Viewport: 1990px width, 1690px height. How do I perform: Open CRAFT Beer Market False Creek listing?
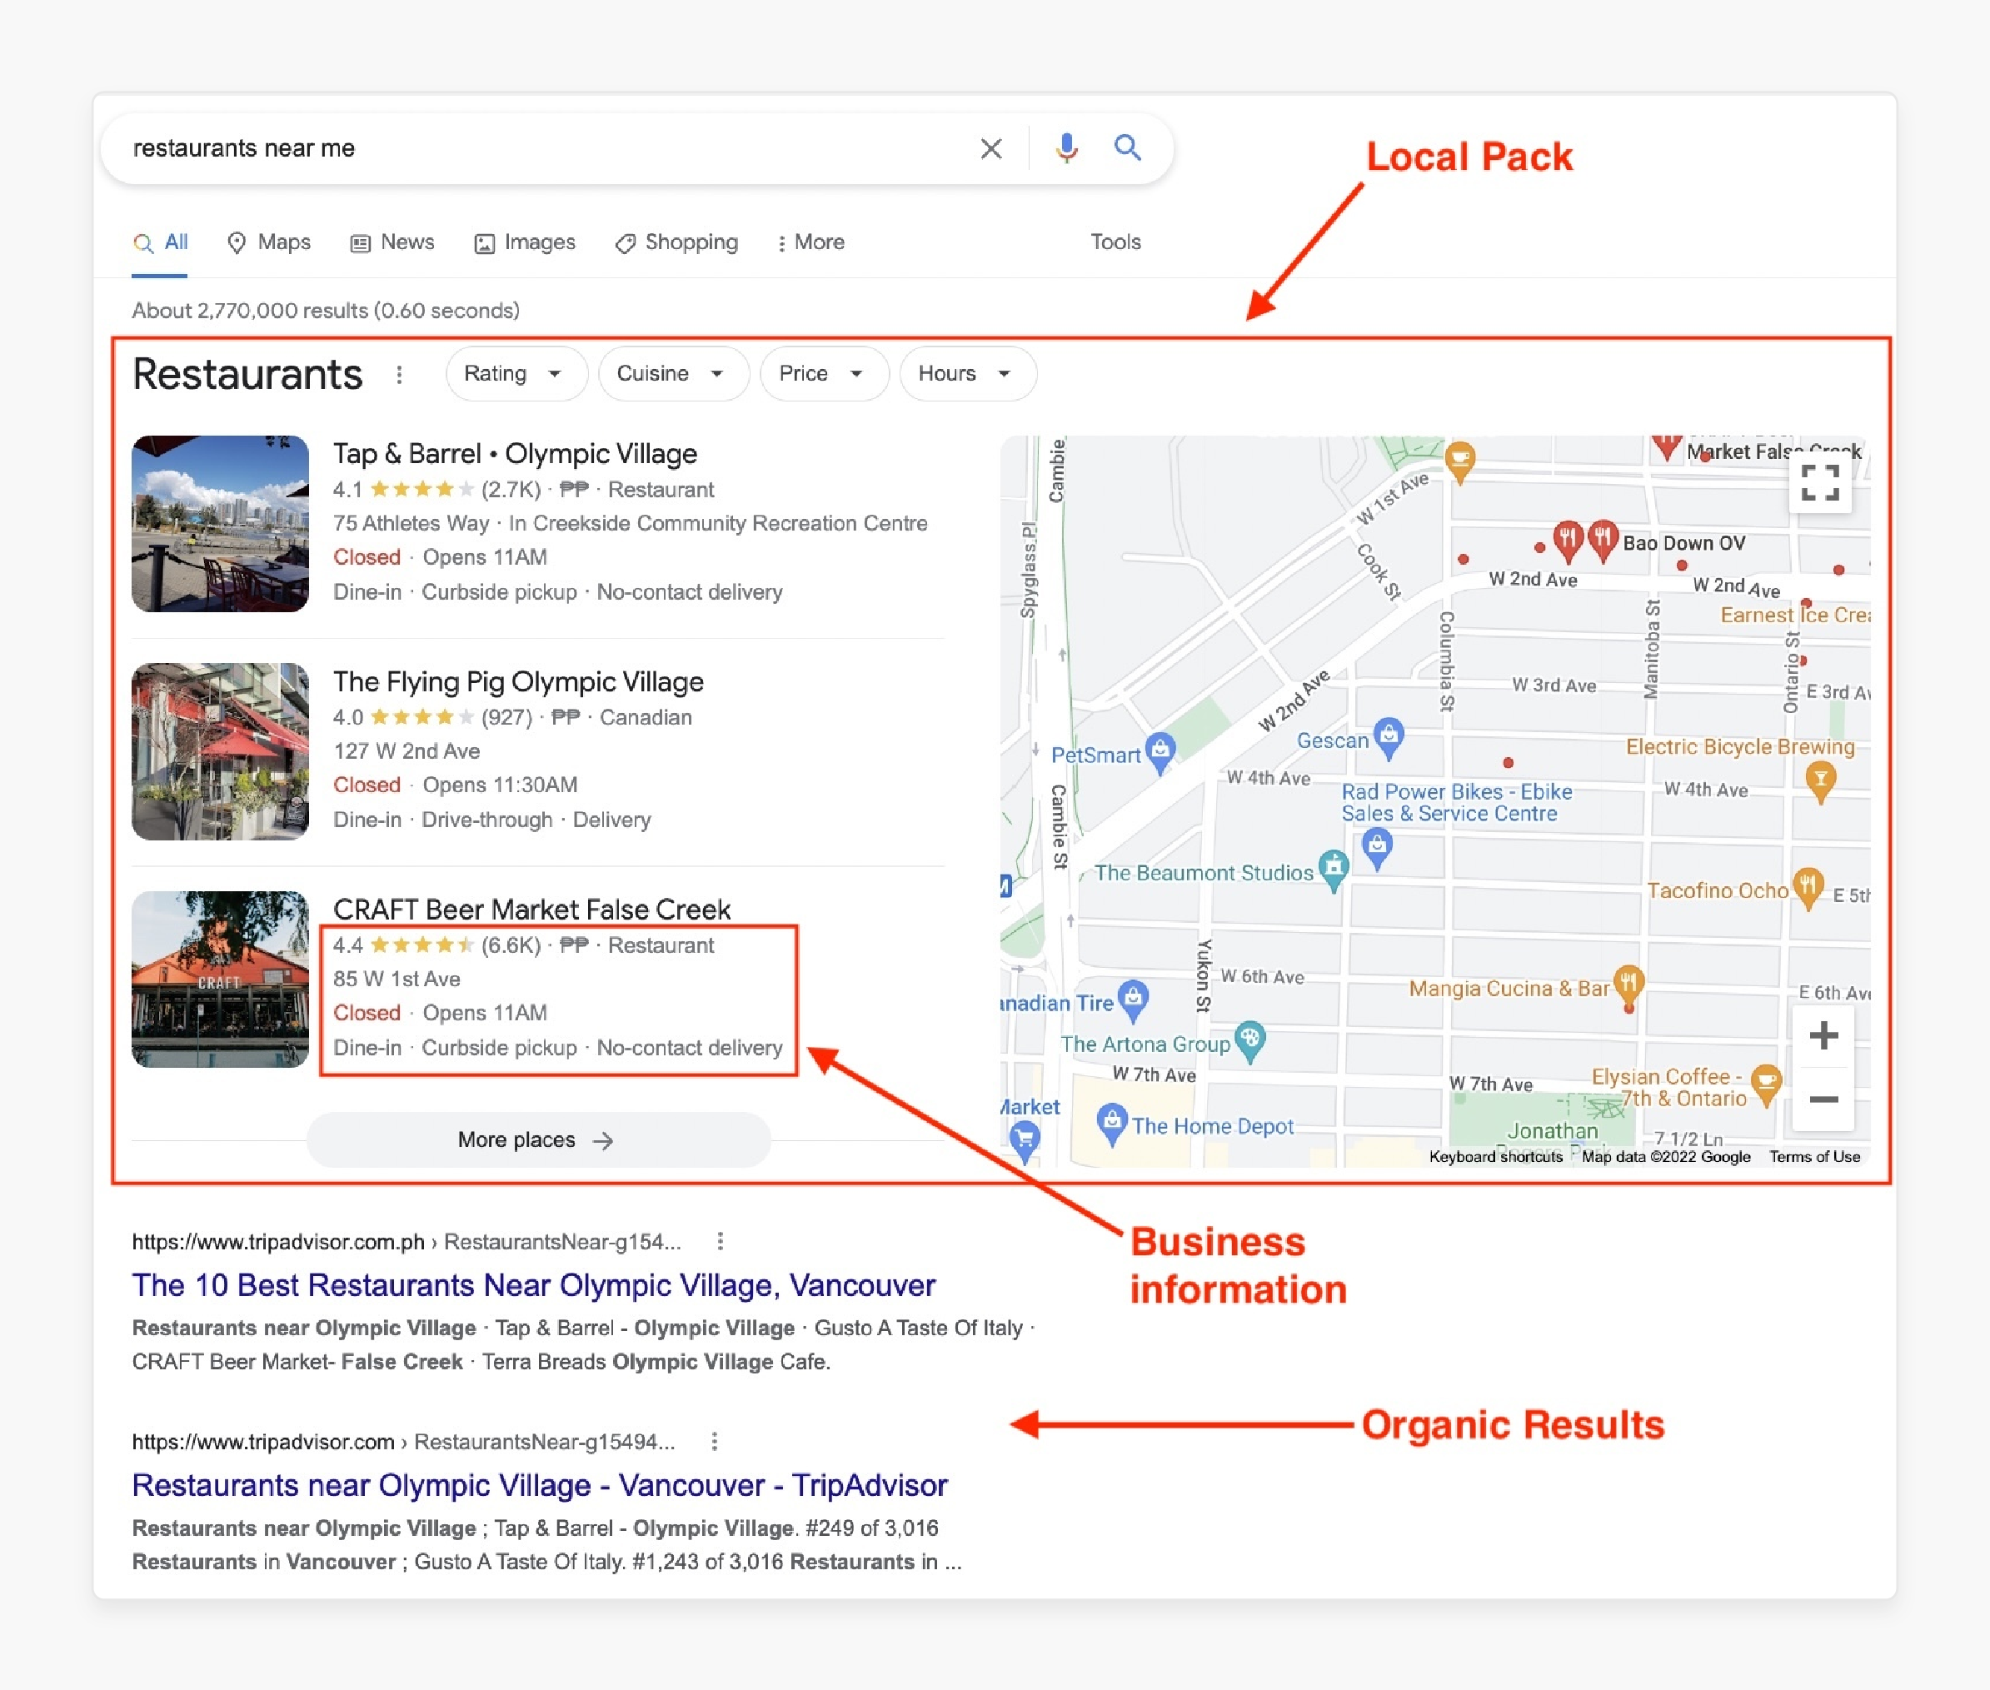tap(531, 910)
